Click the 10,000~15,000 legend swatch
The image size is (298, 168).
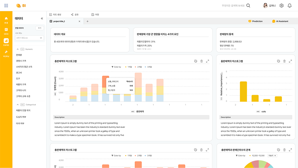pos(250,156)
